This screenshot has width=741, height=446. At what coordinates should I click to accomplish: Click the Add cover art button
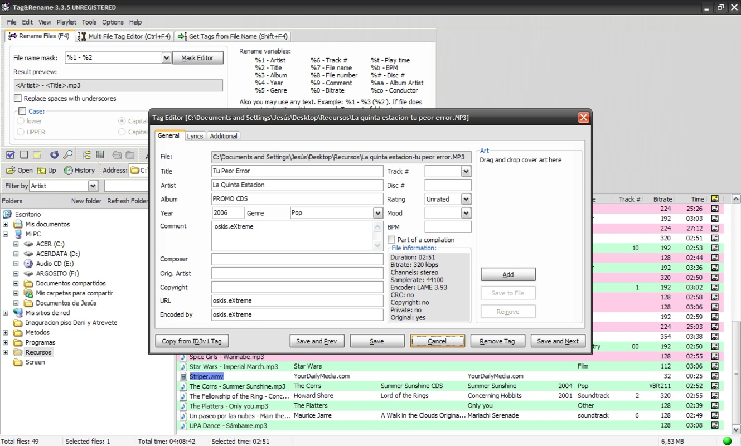click(508, 274)
